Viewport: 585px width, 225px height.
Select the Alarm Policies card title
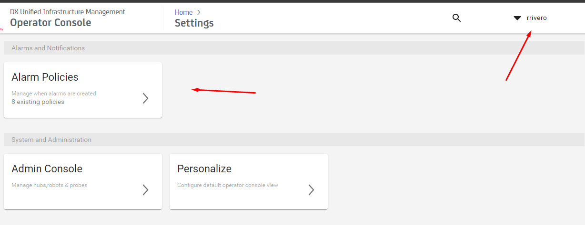[45, 77]
